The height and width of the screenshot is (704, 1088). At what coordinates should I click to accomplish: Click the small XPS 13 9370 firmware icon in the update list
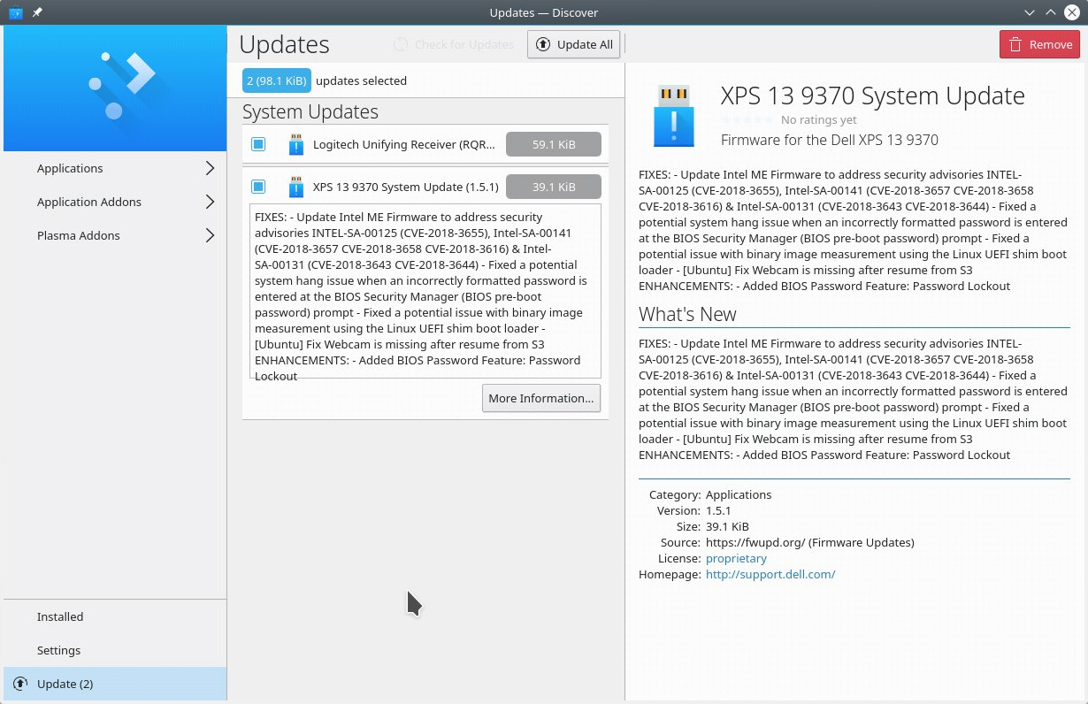coord(296,187)
